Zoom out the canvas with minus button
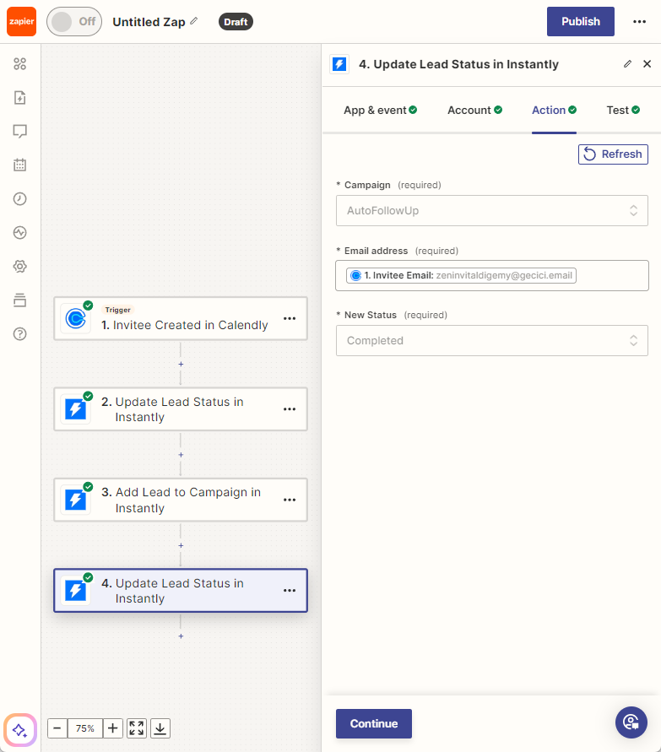This screenshot has width=661, height=752. tap(57, 728)
